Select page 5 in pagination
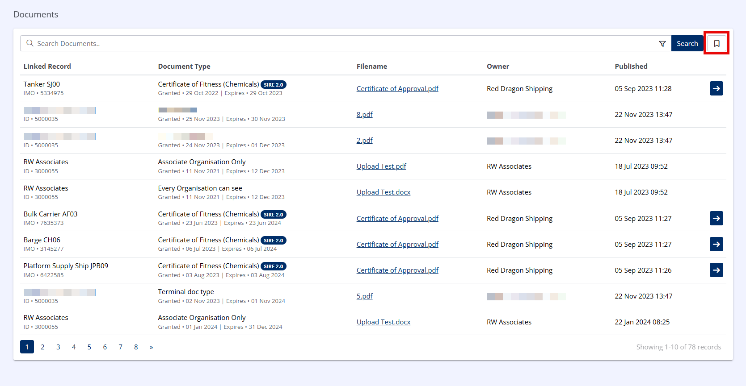The height and width of the screenshot is (386, 746). pyautogui.click(x=89, y=347)
